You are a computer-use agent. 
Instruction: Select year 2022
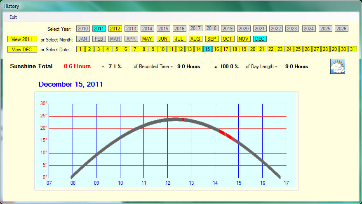point(276,28)
